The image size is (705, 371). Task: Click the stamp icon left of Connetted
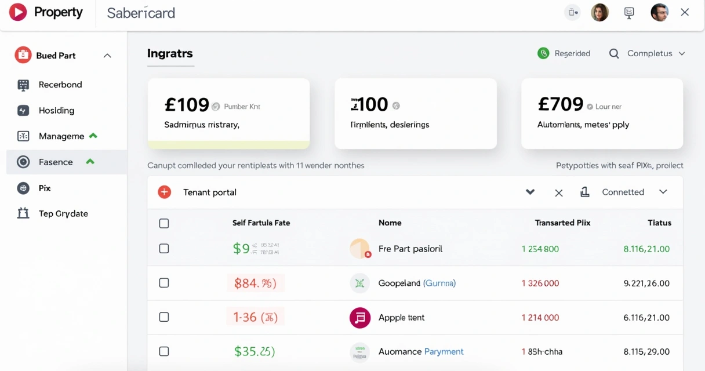[x=585, y=192]
